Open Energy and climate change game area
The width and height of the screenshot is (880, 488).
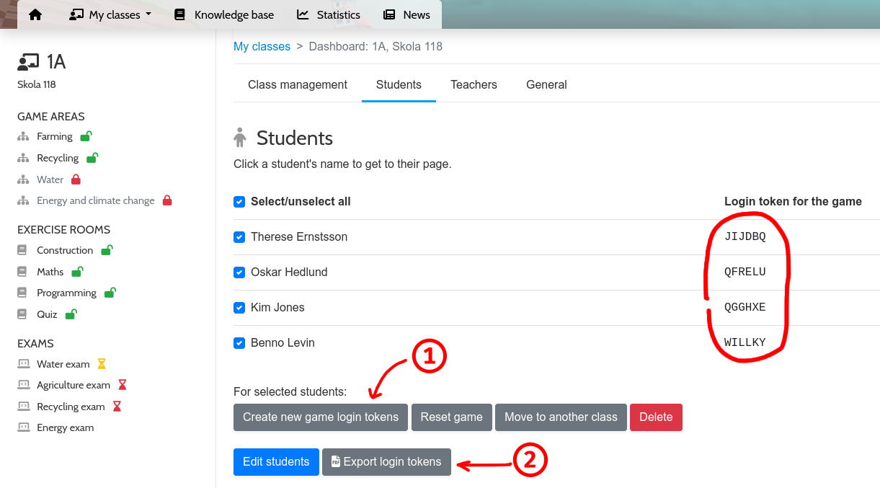click(x=96, y=201)
